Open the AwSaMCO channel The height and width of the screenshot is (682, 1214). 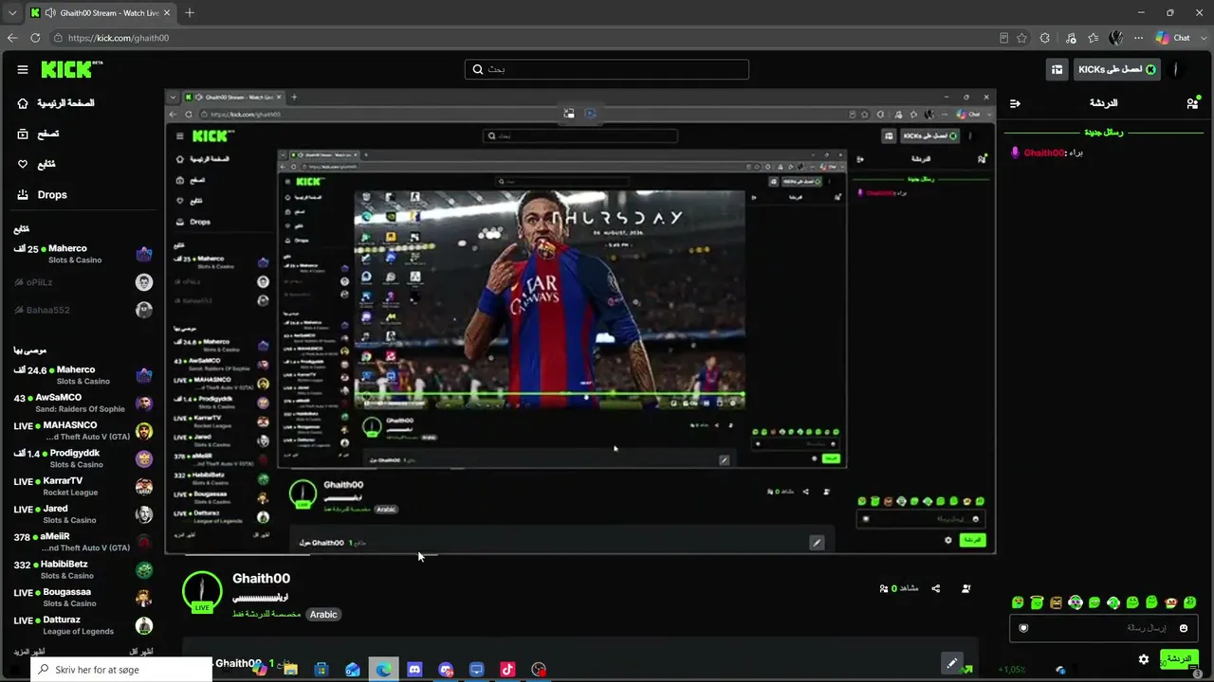83,403
